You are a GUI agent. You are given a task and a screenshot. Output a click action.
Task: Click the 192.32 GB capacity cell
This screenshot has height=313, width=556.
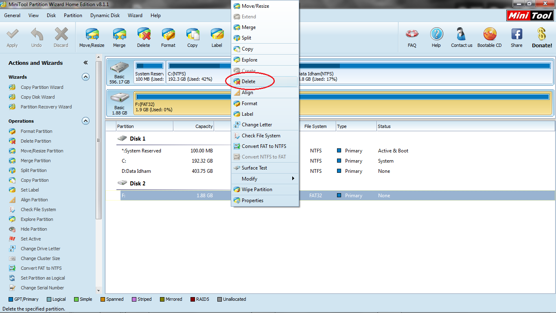[x=202, y=161]
